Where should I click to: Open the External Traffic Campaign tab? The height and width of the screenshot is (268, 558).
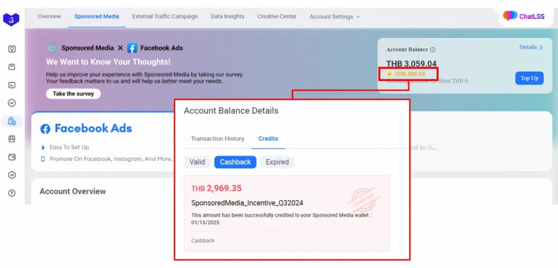[165, 16]
